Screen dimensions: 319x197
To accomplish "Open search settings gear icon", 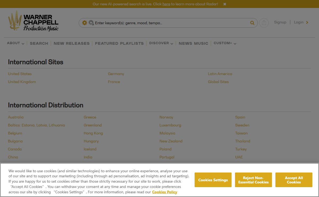I will pyautogui.click(x=85, y=23).
